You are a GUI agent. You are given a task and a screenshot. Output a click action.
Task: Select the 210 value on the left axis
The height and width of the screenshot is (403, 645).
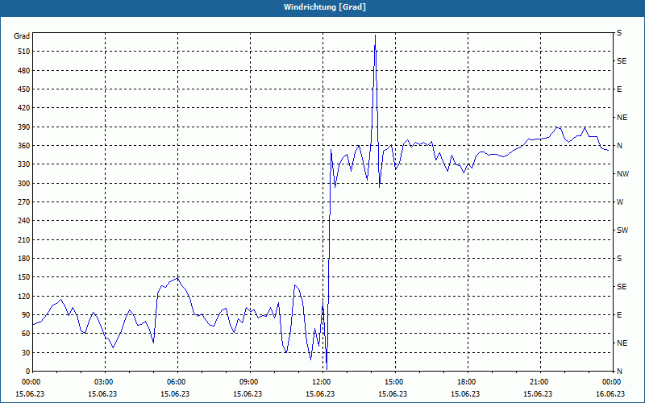(x=24, y=239)
